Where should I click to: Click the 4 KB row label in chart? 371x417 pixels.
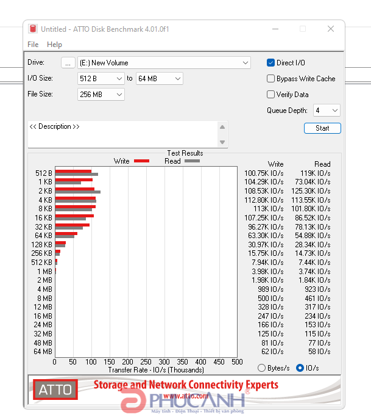click(x=45, y=200)
